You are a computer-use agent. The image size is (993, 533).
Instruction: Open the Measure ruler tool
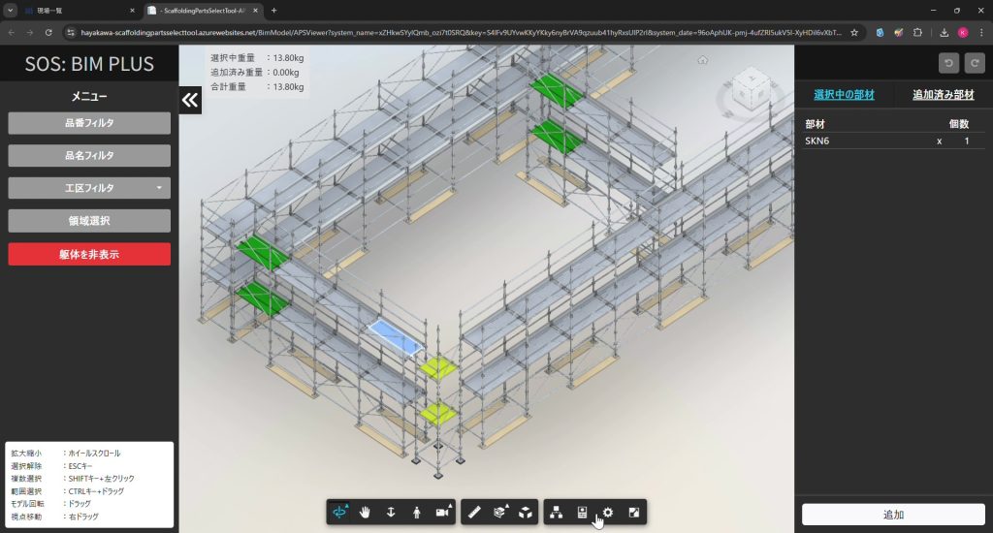click(x=474, y=512)
